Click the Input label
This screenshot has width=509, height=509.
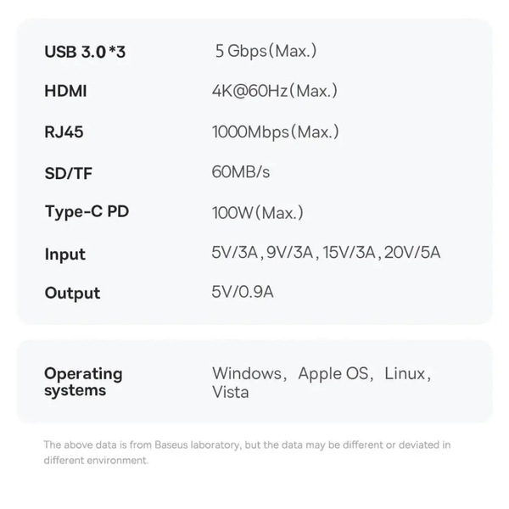(65, 255)
